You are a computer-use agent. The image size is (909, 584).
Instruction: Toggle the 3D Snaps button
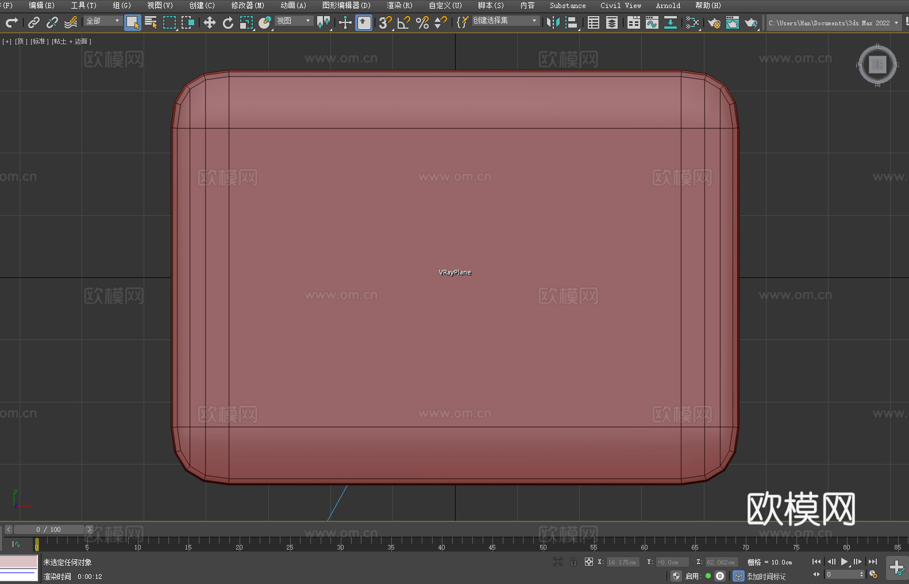coord(384,22)
